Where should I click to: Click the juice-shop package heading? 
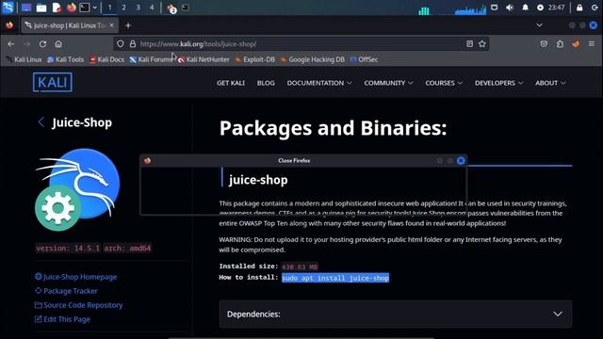click(258, 180)
